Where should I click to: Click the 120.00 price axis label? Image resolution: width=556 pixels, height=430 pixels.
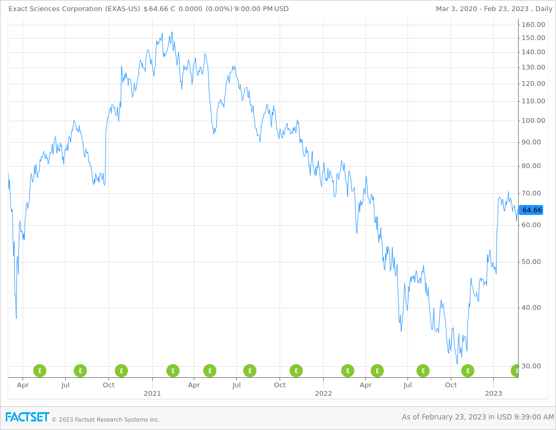(x=533, y=83)
